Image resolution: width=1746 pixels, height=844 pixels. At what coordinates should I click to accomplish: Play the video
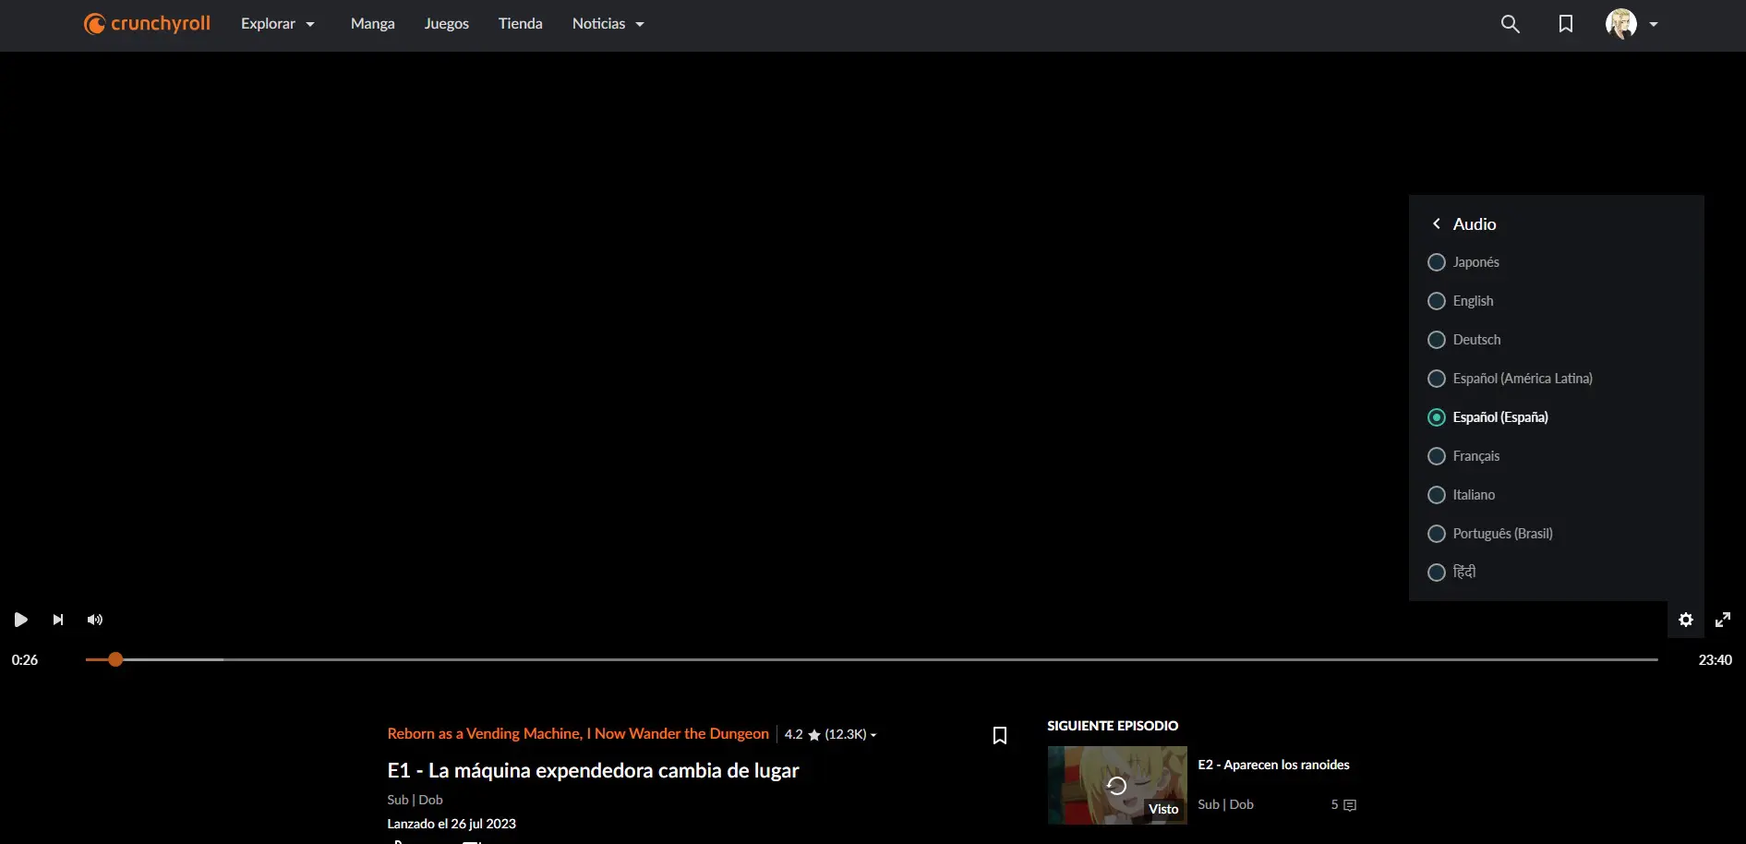20,620
